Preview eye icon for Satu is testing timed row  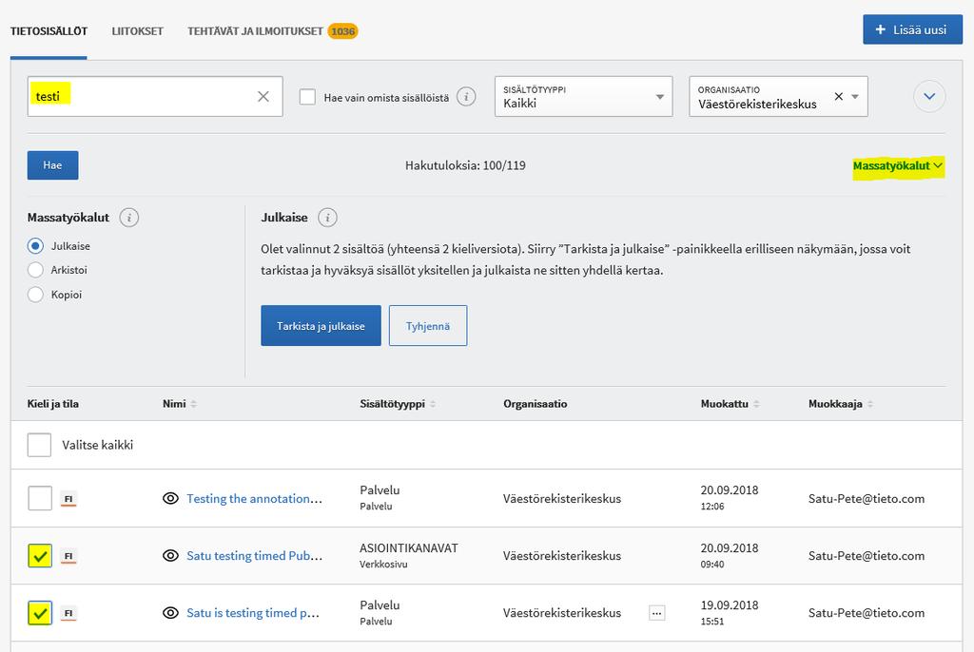tap(170, 613)
